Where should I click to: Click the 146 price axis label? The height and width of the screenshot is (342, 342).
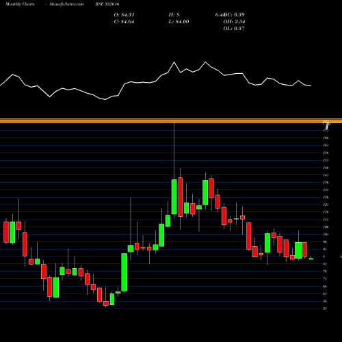coord(326,168)
